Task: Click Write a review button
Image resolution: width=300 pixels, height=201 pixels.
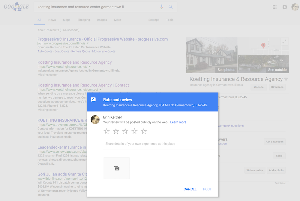Action: click(x=255, y=170)
